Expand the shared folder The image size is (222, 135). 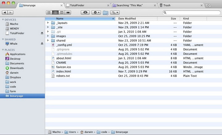(x=48, y=40)
